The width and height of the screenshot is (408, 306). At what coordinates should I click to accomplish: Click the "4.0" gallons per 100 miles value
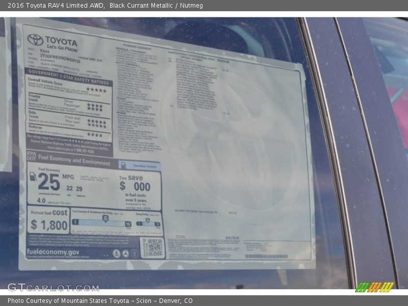coord(41,200)
